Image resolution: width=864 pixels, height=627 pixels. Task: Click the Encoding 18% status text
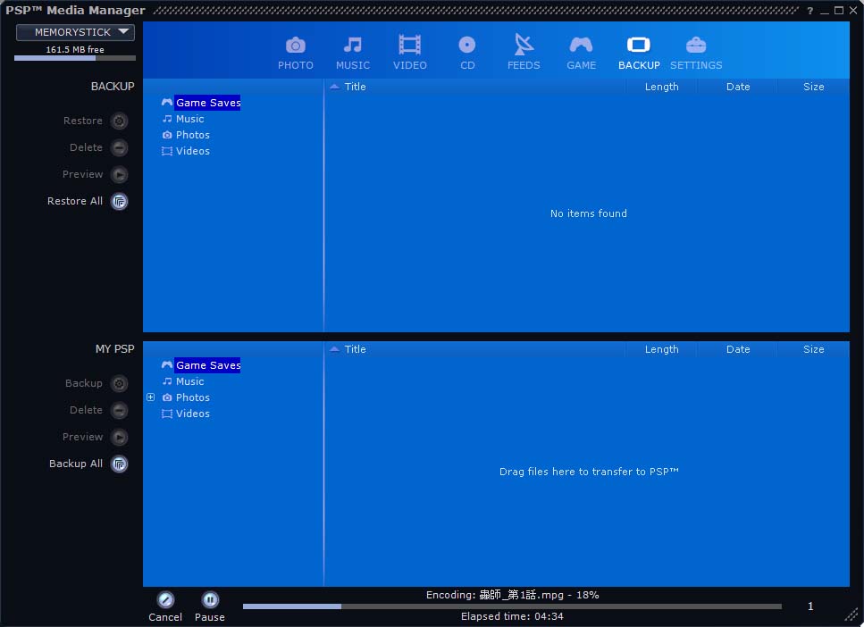click(x=512, y=595)
